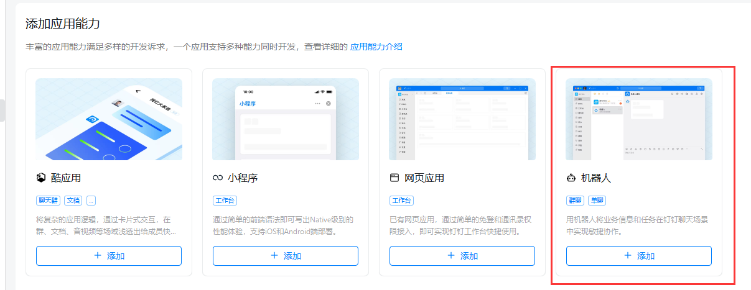
Task: Open the 应用能力介绍 link
Action: pos(376,47)
